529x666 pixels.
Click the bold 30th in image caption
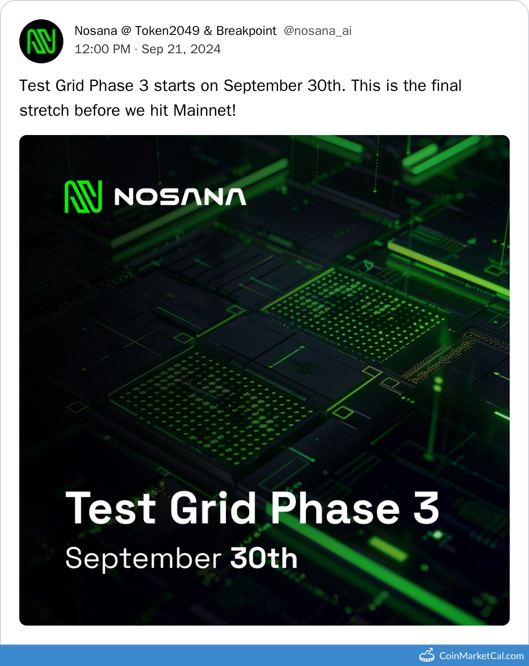pos(264,559)
